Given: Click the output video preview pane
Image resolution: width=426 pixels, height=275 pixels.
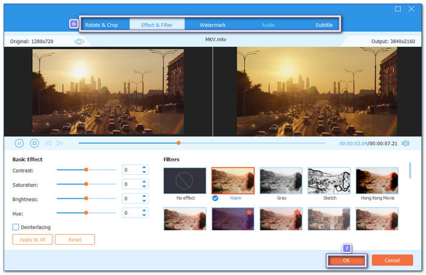Looking at the screenshot, I should pyautogui.click(x=317, y=92).
